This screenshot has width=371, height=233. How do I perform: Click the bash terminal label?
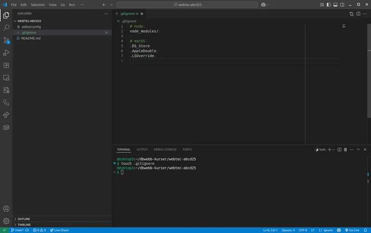320,150
